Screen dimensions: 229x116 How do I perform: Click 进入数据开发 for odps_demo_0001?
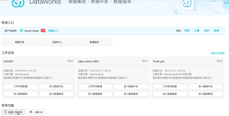pyautogui.click(x=131, y=86)
